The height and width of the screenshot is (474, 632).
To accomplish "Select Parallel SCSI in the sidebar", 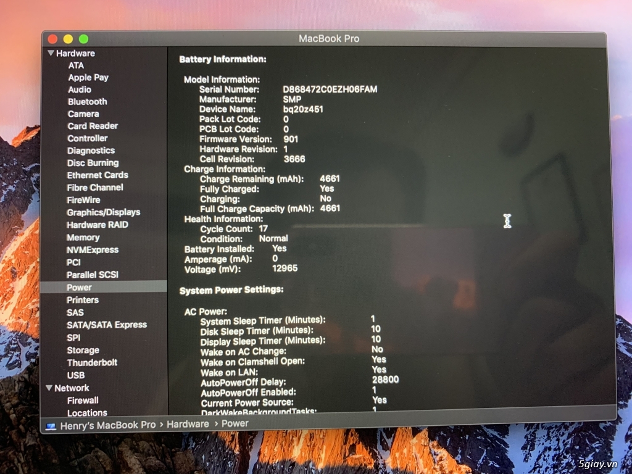I will [x=93, y=275].
